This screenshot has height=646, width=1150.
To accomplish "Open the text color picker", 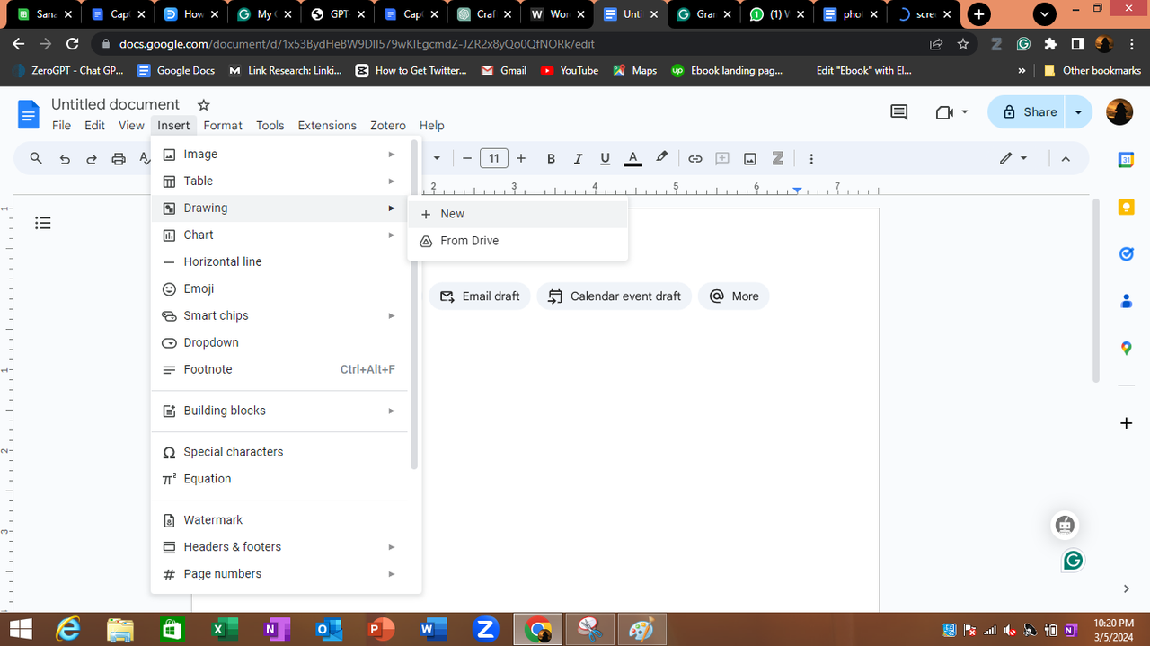I will pyautogui.click(x=632, y=159).
